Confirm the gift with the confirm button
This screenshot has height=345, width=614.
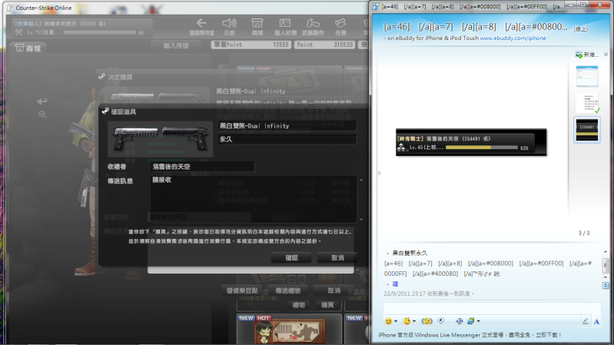[x=291, y=257]
